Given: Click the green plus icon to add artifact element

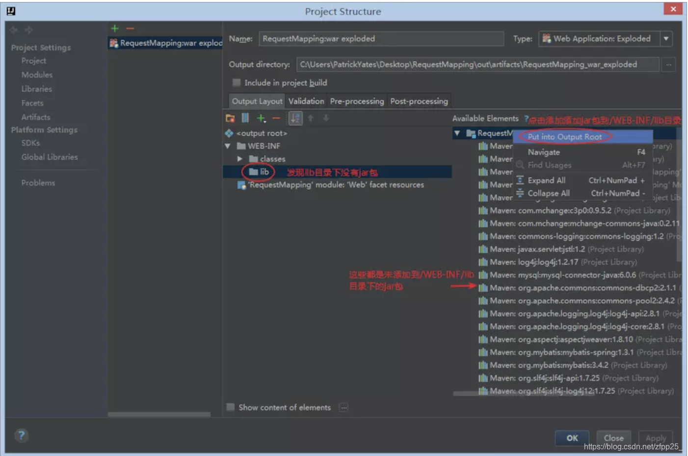Looking at the screenshot, I should [x=261, y=118].
